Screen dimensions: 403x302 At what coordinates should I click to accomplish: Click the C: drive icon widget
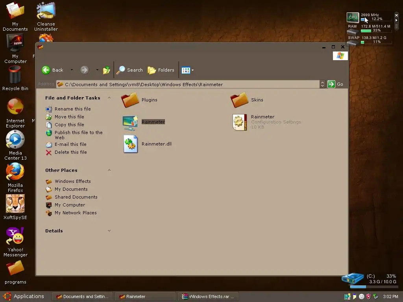[x=352, y=278]
